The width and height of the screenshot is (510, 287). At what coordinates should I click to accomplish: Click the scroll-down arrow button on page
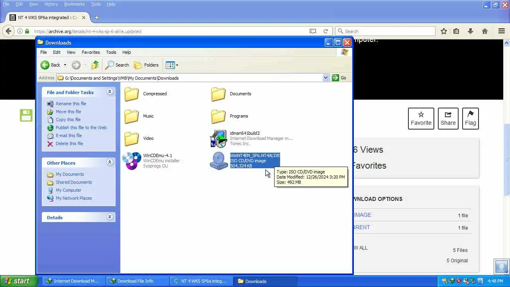502,267
